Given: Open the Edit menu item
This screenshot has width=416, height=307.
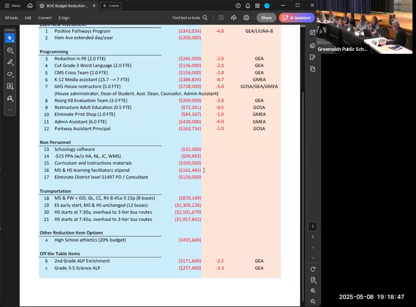Looking at the screenshot, I should pyautogui.click(x=28, y=18).
